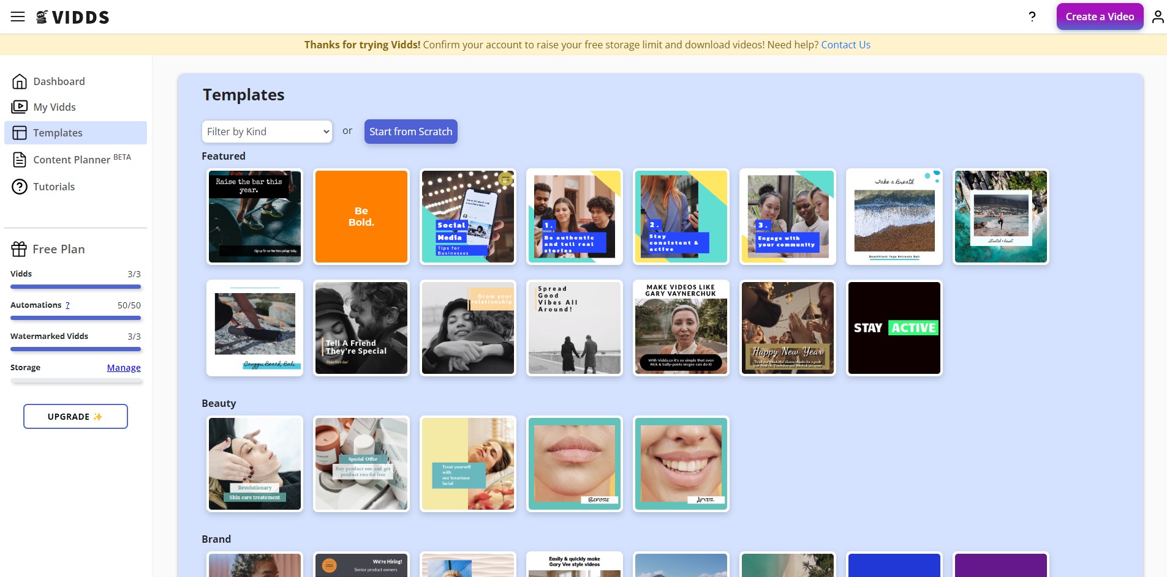The height and width of the screenshot is (577, 1167).
Task: Open the user account profile icon
Action: 1157,17
